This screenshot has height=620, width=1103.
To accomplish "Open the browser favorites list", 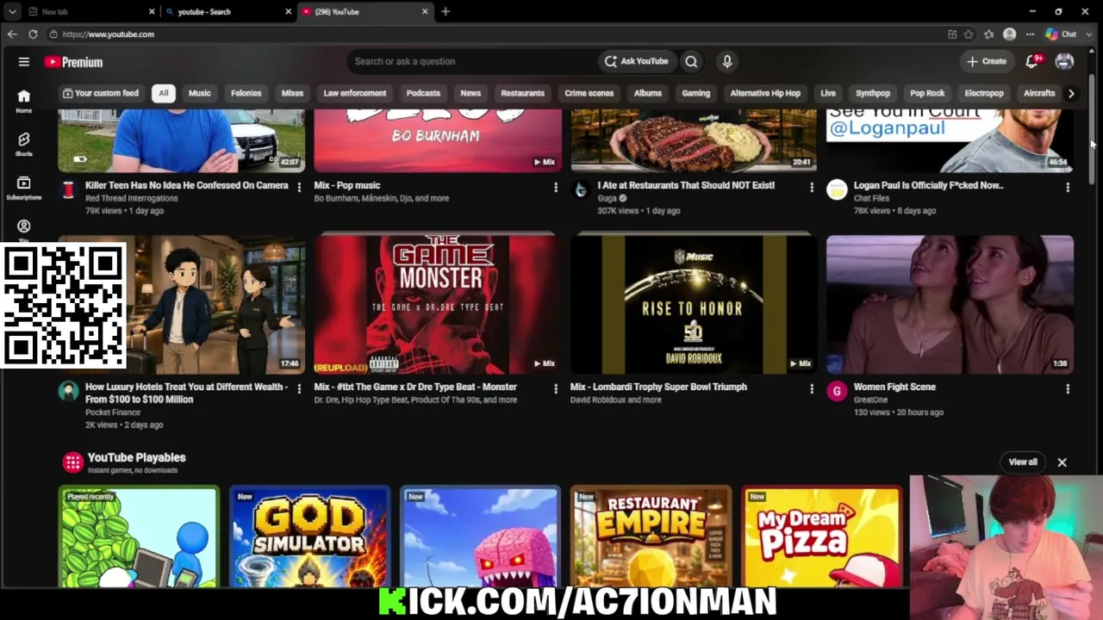I will 989,34.
